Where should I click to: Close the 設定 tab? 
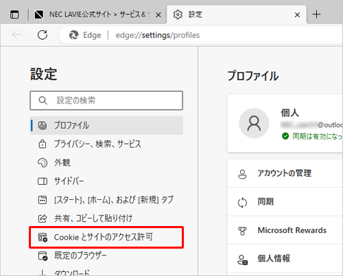297,15
